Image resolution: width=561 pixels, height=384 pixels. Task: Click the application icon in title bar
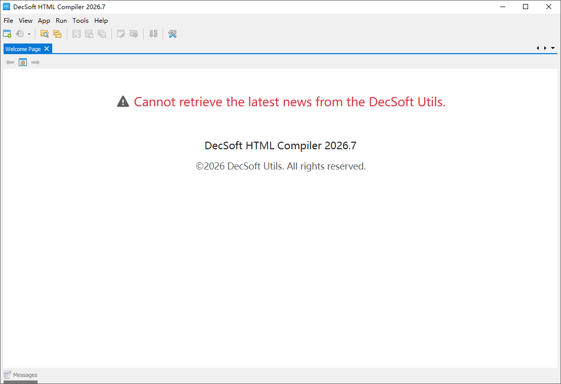tap(7, 7)
